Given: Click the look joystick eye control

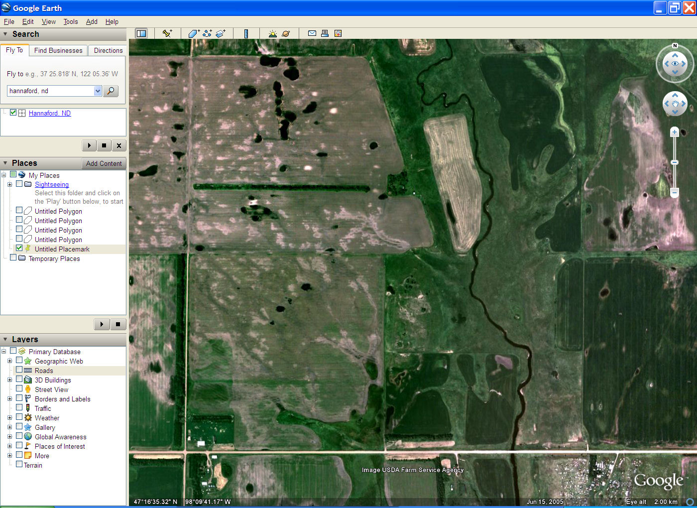Looking at the screenshot, I should tap(675, 64).
